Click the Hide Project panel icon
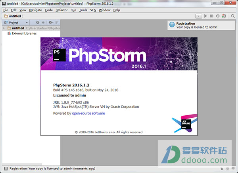Image resolution: width=238 pixels, height=173 pixels. [x=57, y=23]
